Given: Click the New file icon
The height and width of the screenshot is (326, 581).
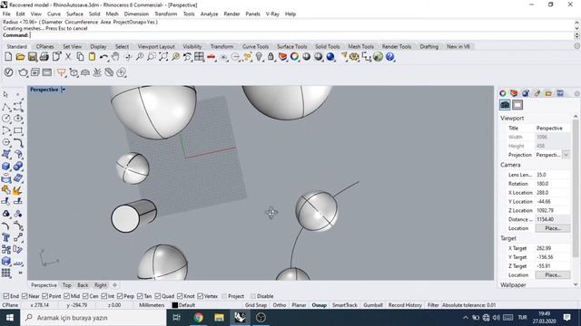Looking at the screenshot, I should coord(8,56).
